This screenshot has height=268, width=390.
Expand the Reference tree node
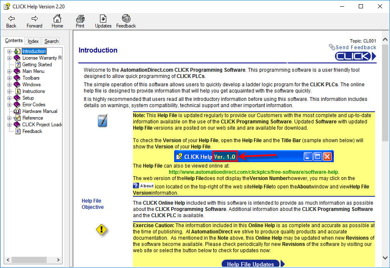pyautogui.click(x=9, y=118)
